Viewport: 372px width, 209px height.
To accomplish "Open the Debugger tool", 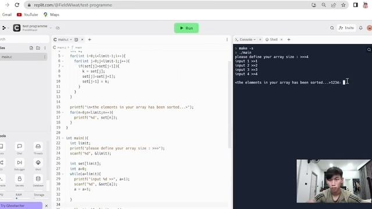I will point(19,165).
